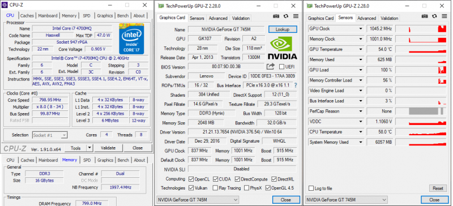Image resolution: width=453 pixels, height=206 pixels.
Task: Click the NVIDIA logo in GPU-Z
Action: tap(283, 48)
